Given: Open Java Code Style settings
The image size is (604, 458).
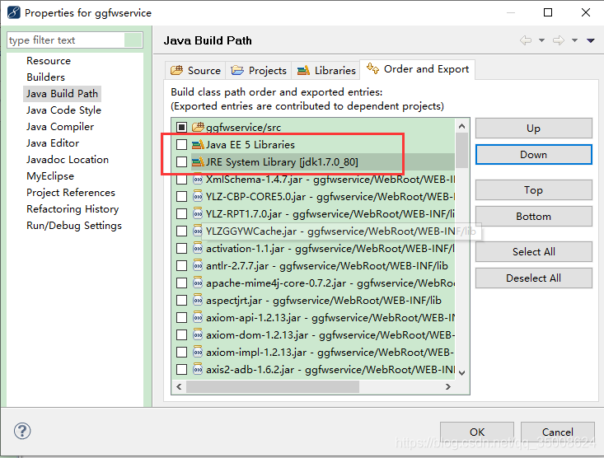Looking at the screenshot, I should pyautogui.click(x=63, y=110).
